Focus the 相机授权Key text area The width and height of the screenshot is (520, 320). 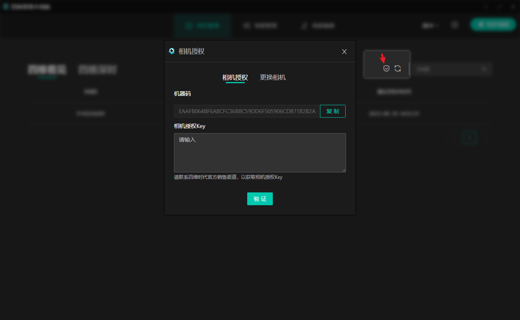[260, 153]
